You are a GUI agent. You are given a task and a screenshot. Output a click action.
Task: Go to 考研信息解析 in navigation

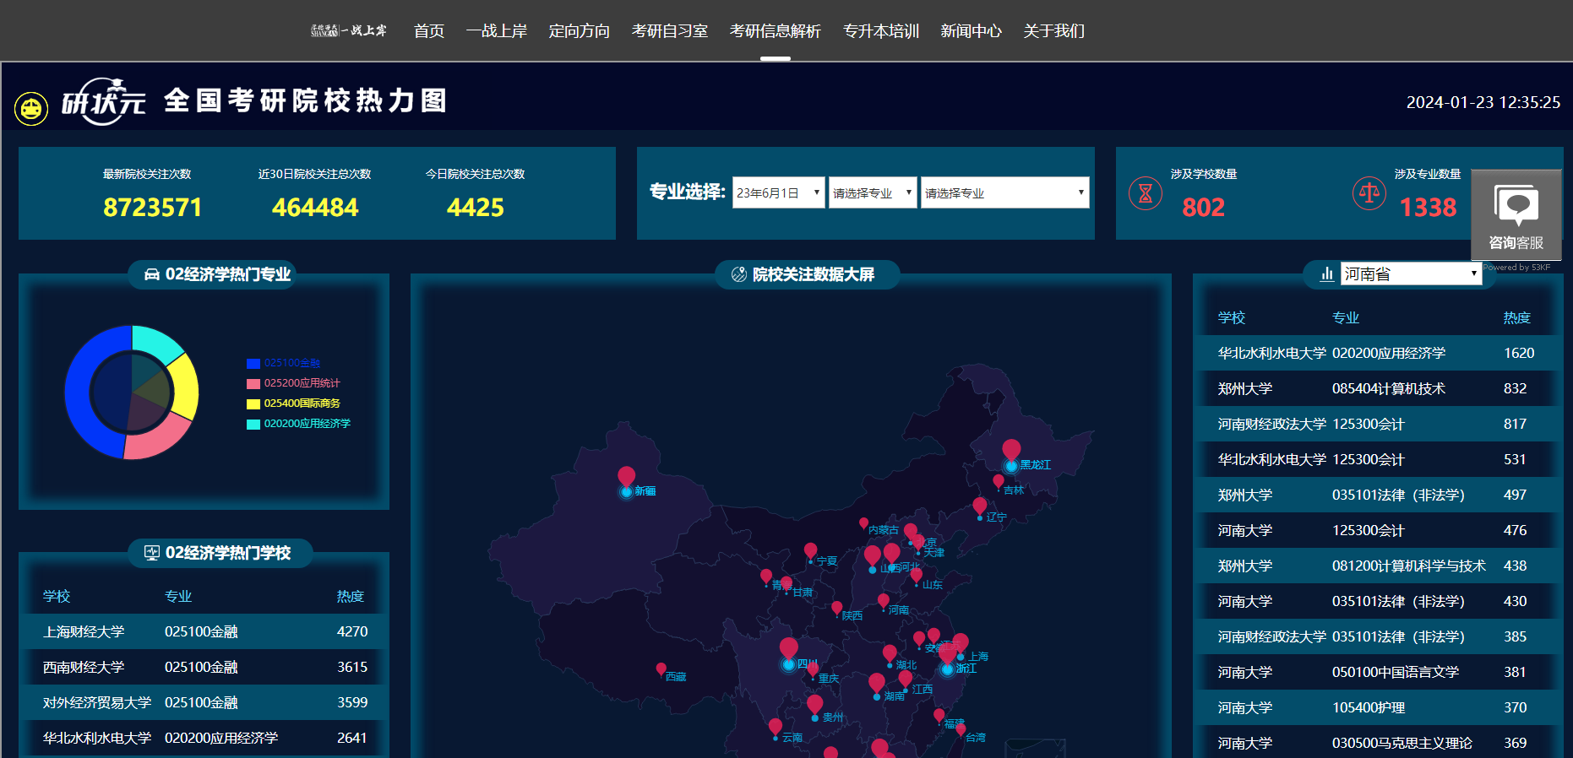click(775, 31)
